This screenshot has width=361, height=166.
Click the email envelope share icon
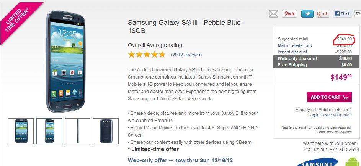coord(273,14)
